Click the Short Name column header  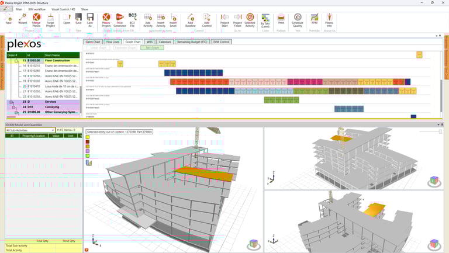[x=61, y=56]
